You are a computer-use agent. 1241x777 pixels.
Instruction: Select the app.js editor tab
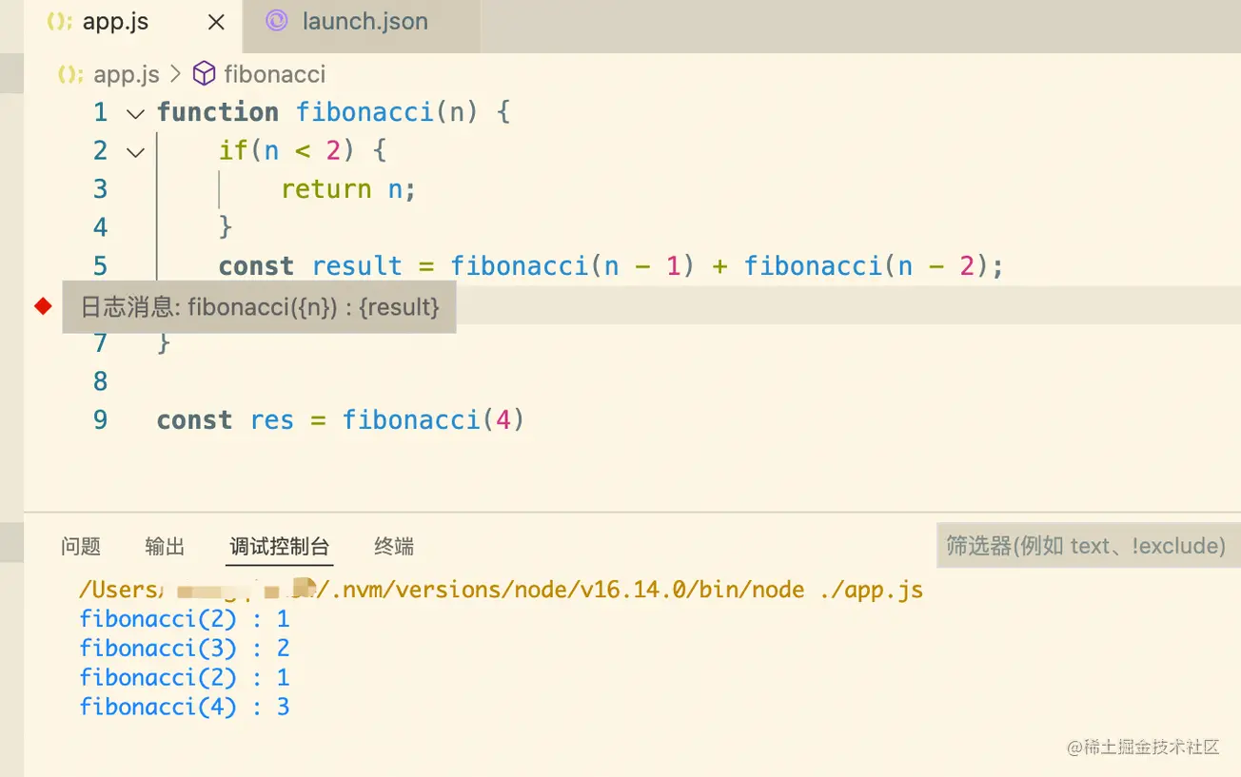tap(115, 22)
